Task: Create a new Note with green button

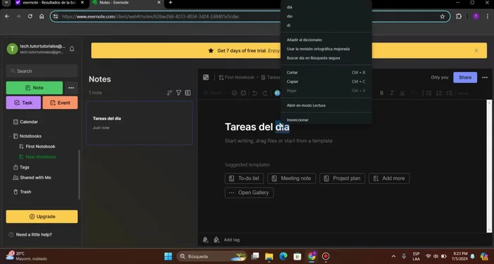Action: point(35,88)
